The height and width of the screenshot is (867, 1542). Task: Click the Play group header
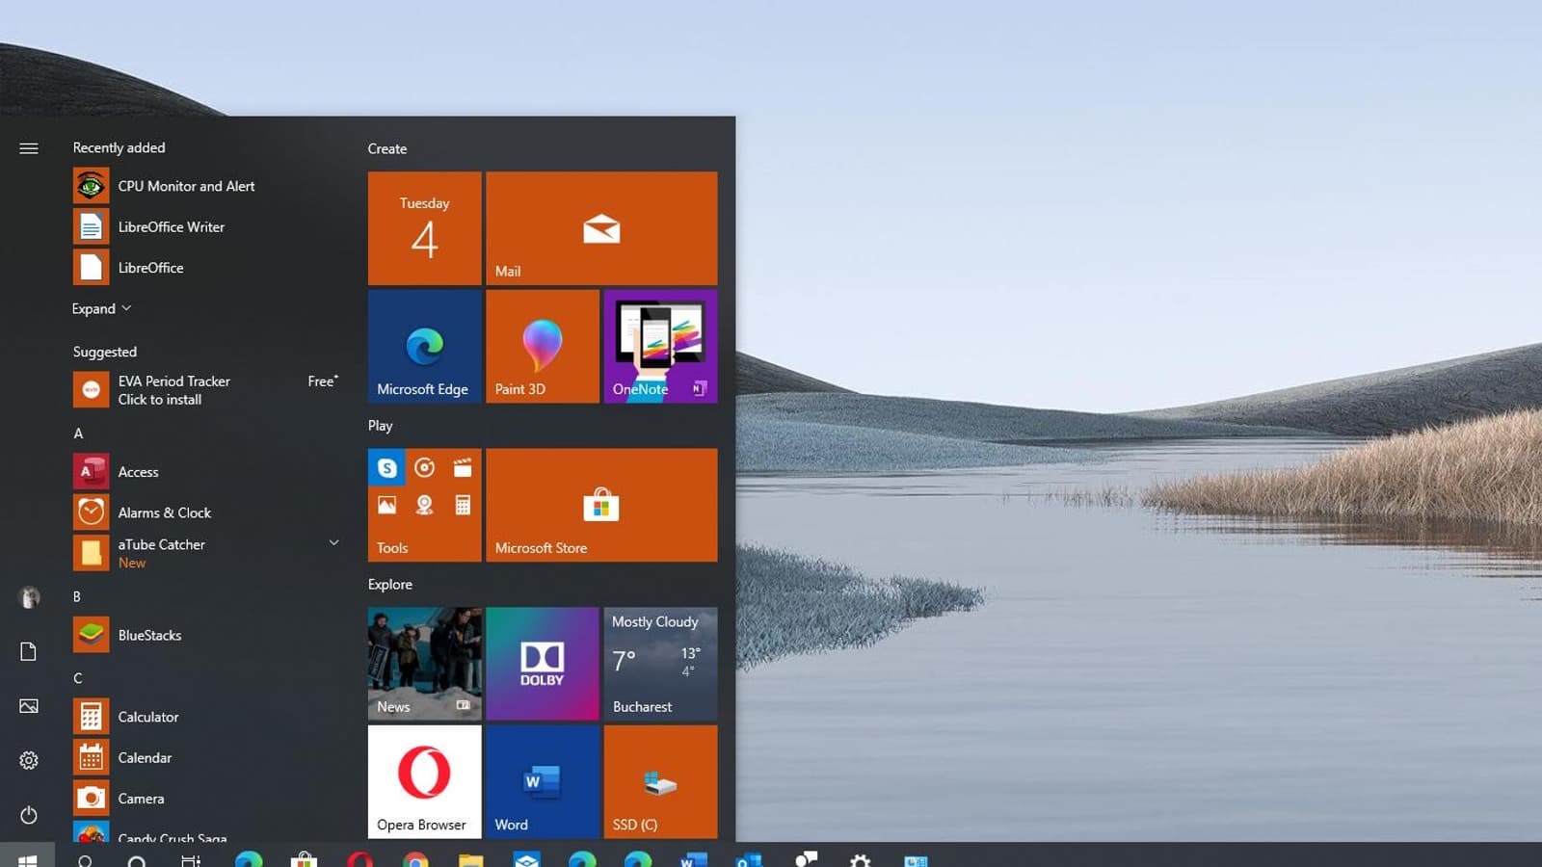[380, 425]
